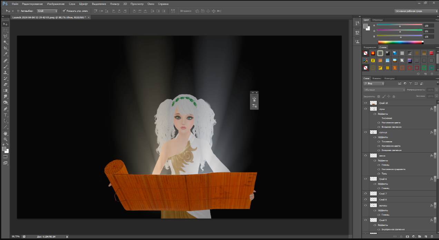The image size is (439, 240).
Task: Open the Фильтр menu
Action: coord(114,4)
